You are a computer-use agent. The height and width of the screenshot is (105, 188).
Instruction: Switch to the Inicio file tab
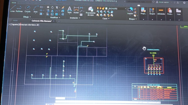click(15, 20)
